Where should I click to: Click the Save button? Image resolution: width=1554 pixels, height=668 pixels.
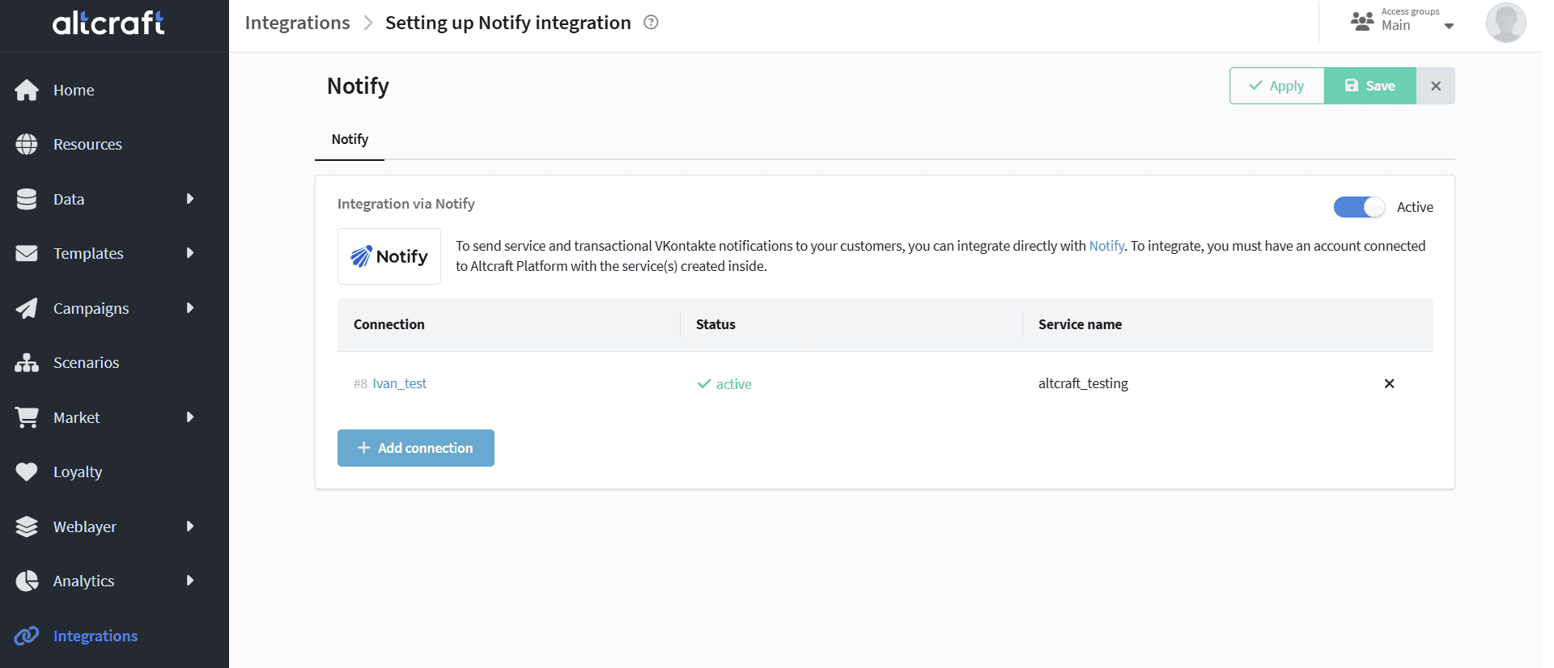(x=1370, y=86)
